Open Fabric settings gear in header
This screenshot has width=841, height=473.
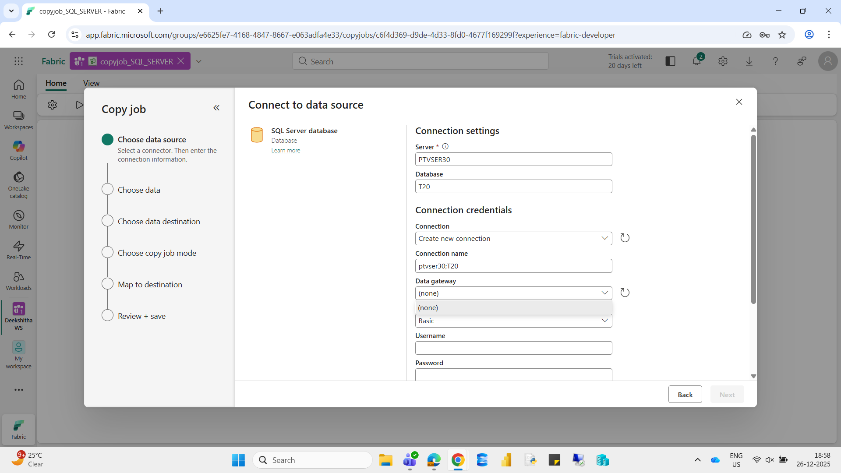[723, 61]
